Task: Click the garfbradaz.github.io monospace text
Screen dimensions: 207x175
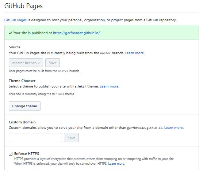Action: click(x=145, y=128)
